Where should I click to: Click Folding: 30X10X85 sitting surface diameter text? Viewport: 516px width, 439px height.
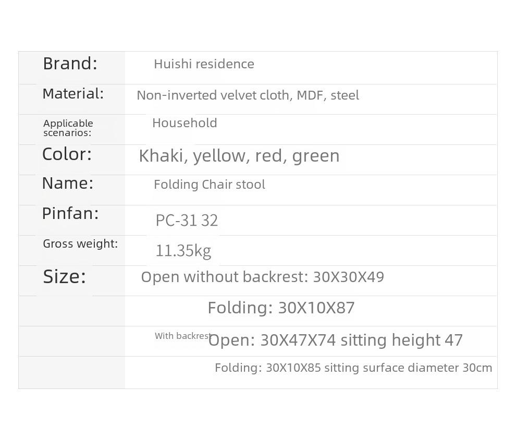point(353,368)
